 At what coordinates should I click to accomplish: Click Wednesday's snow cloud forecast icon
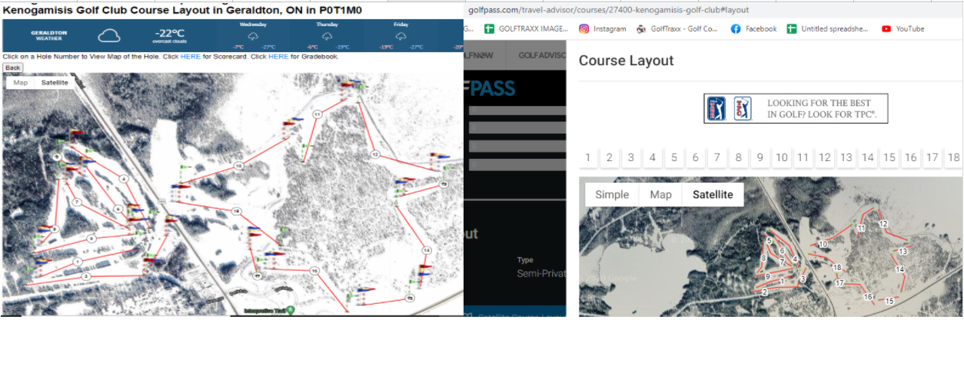click(253, 36)
